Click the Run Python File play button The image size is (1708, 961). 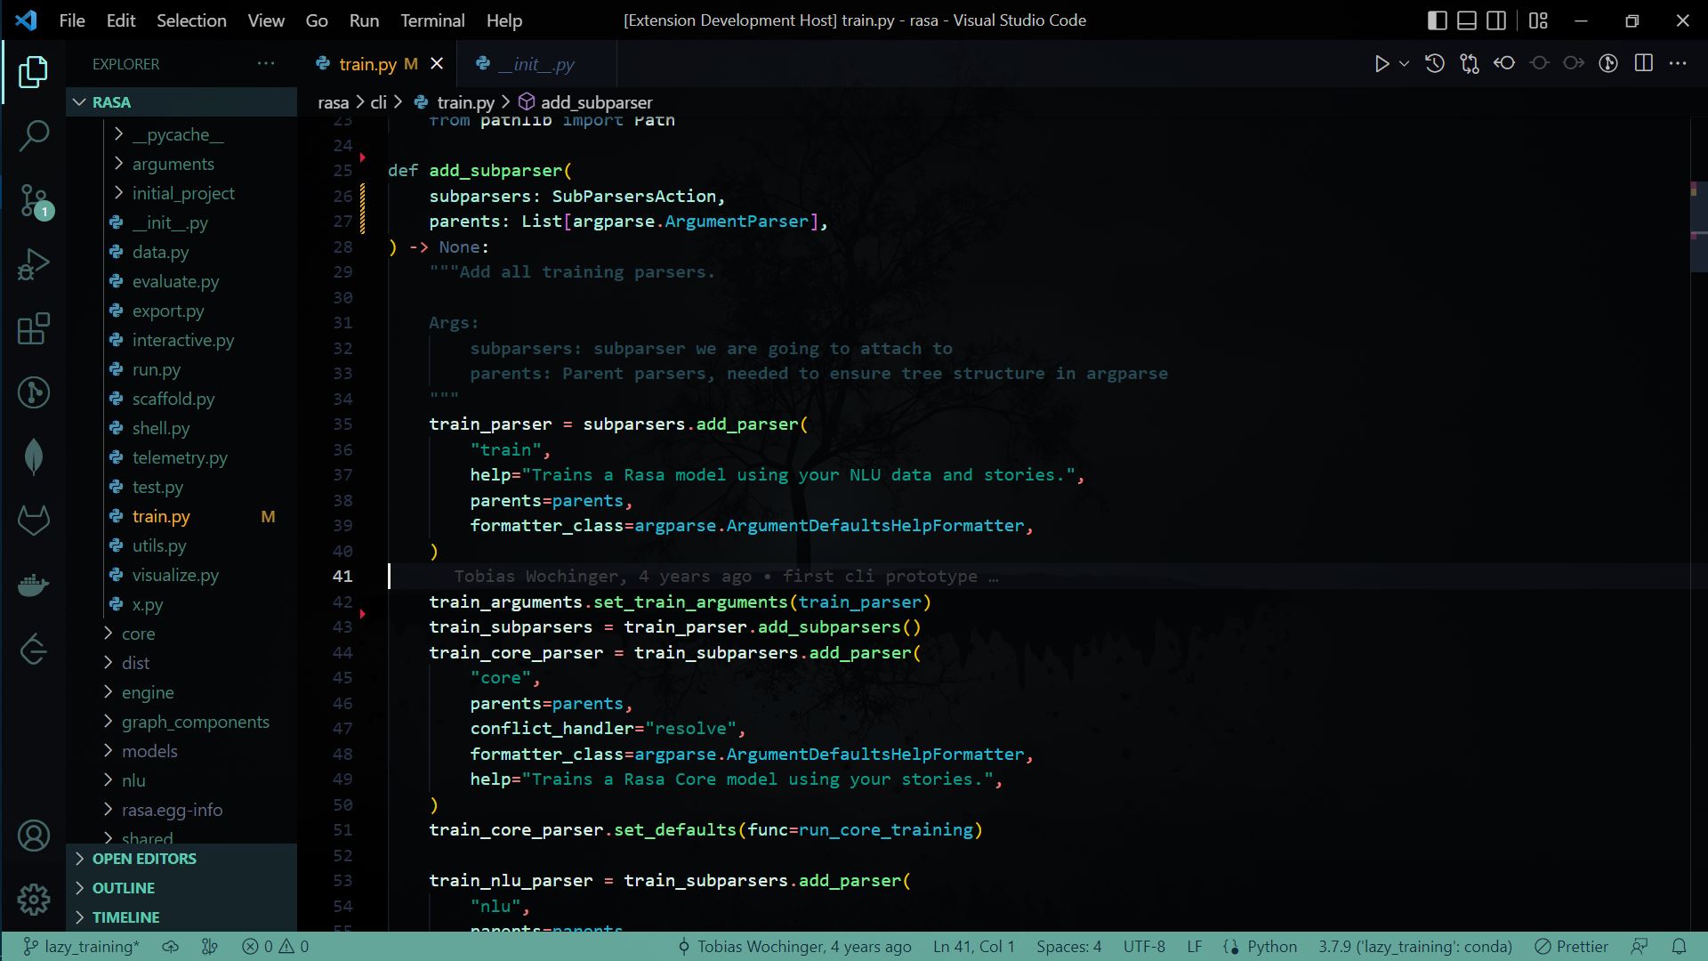[1381, 64]
